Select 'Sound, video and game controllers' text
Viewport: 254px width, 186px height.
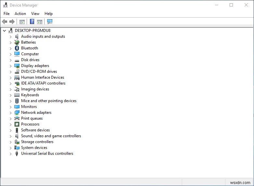tap(51, 136)
